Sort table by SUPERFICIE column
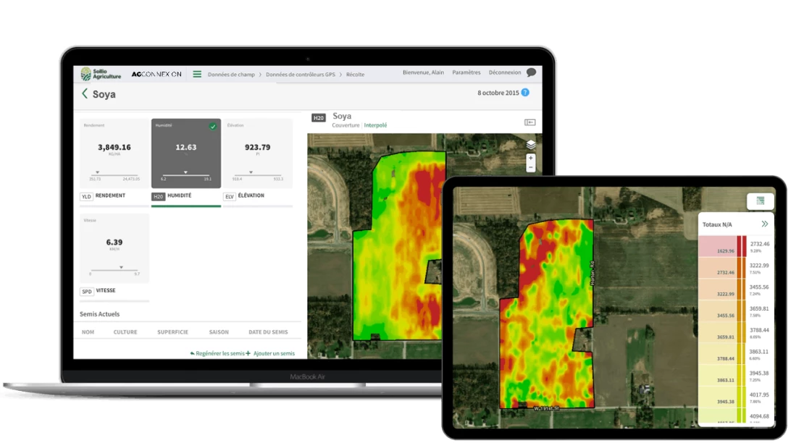This screenshot has width=791, height=443. pos(172,332)
